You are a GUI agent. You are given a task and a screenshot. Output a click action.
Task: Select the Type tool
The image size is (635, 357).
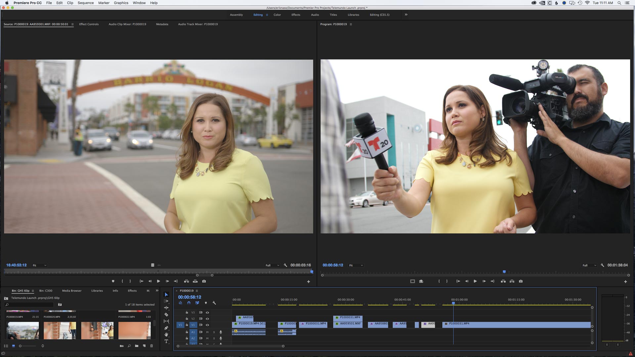tap(166, 341)
